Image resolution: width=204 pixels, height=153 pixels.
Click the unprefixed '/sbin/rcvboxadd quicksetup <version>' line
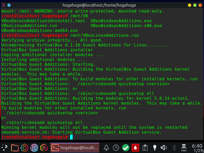[52, 113]
